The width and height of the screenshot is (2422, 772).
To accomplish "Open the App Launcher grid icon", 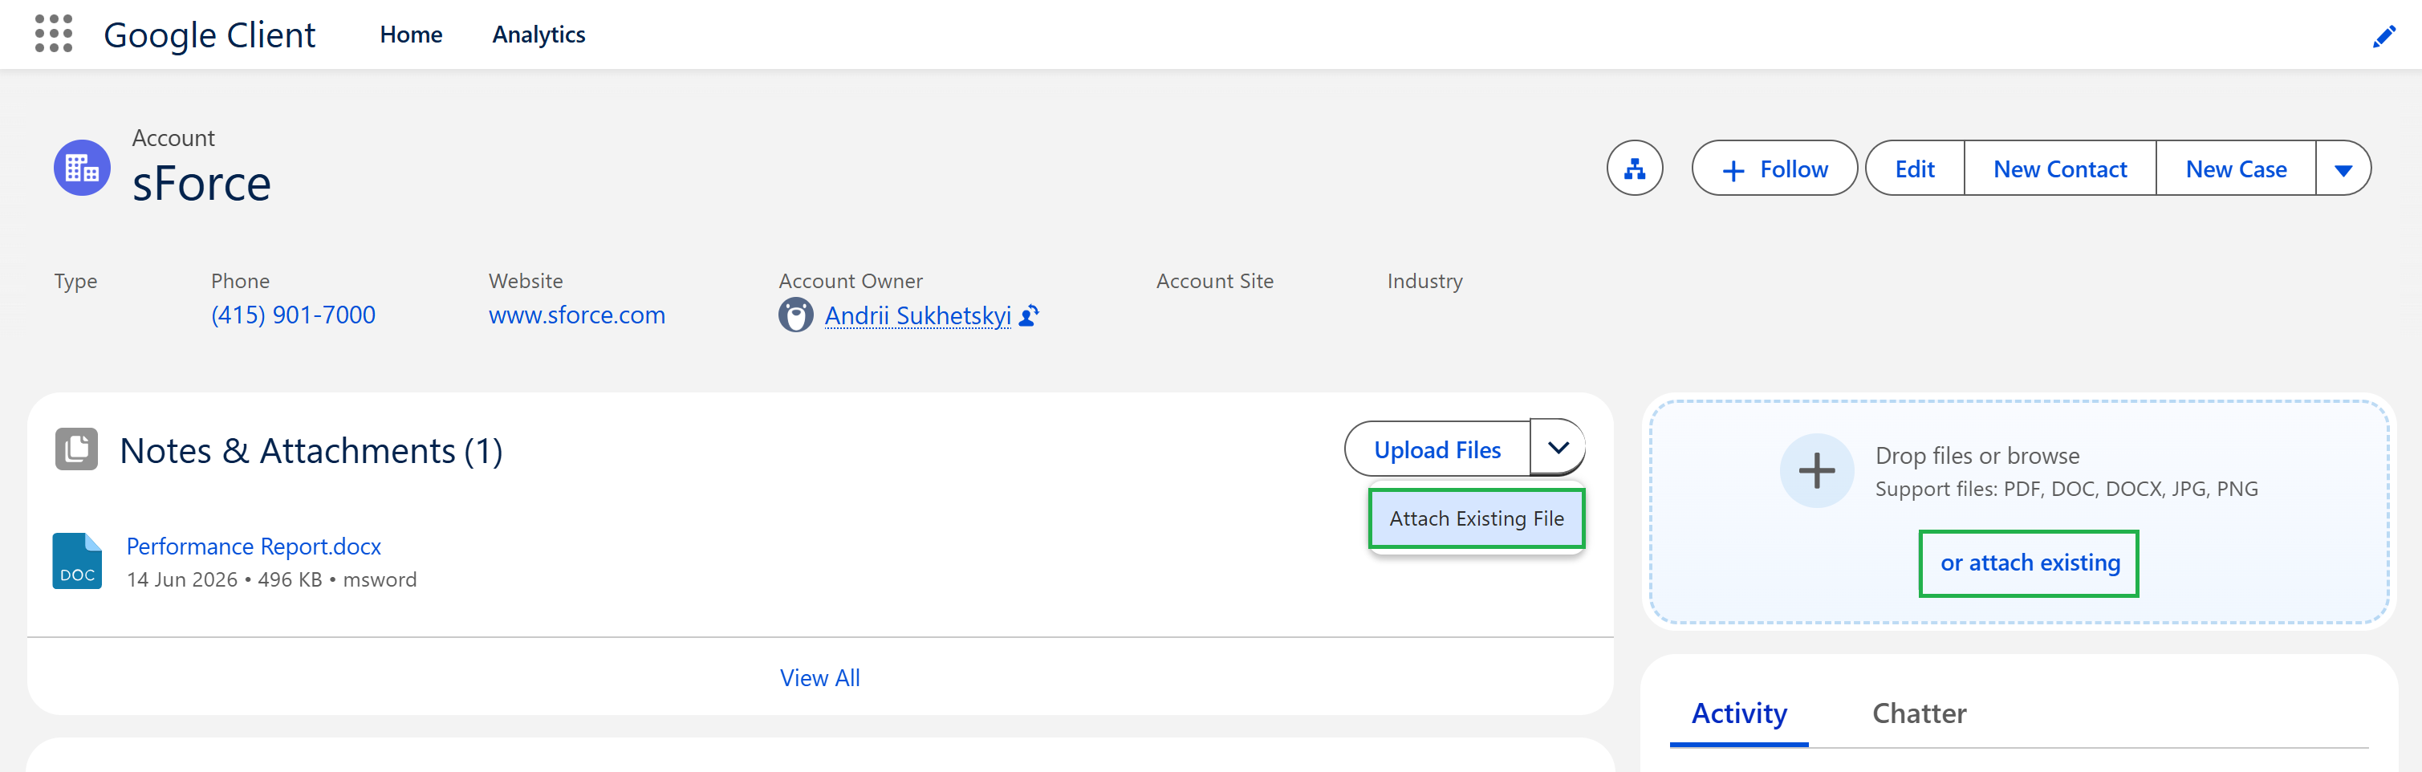I will [x=54, y=34].
